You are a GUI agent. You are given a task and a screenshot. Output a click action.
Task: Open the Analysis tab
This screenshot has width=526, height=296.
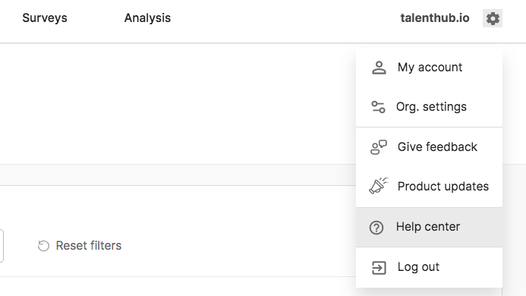click(147, 17)
